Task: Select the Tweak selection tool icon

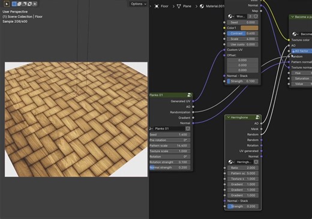Action: click(7, 4)
